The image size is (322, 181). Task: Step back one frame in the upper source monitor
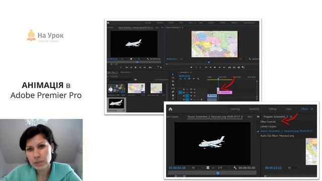pyautogui.click(x=131, y=67)
